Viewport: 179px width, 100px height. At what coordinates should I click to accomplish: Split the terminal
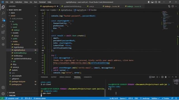(x=162, y=77)
